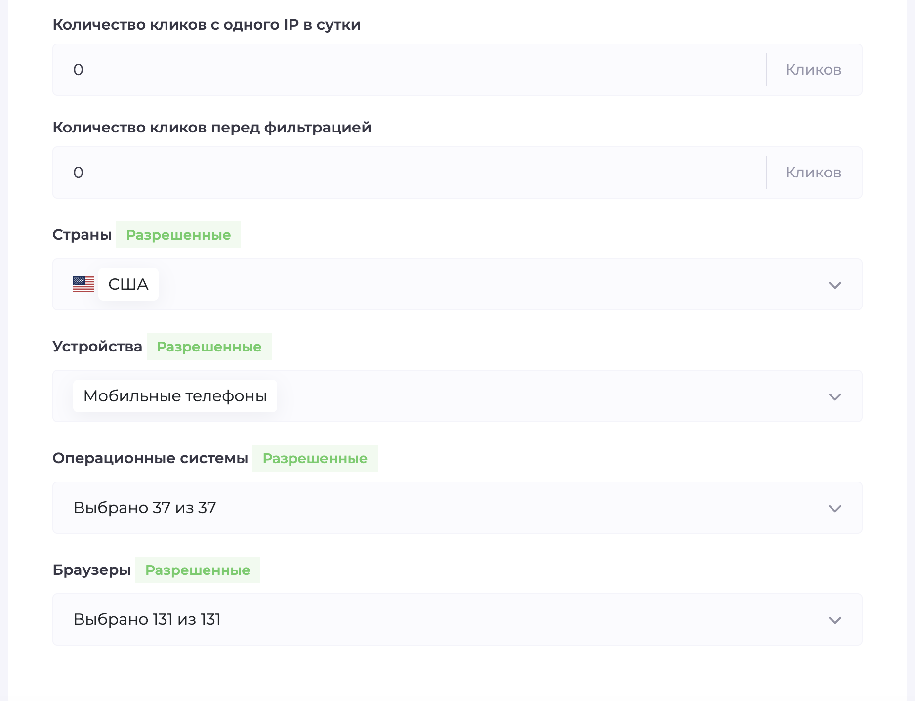Toggle Разрешенные badge next to Устройства
This screenshot has width=915, height=701.
(x=209, y=347)
